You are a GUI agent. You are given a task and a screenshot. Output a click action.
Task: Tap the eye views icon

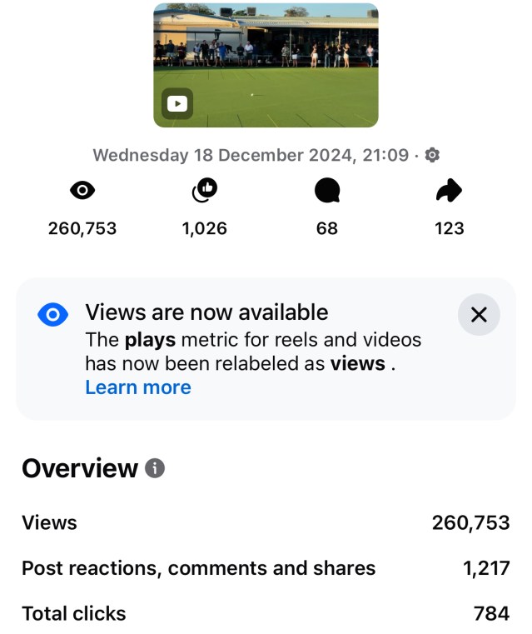(x=82, y=192)
